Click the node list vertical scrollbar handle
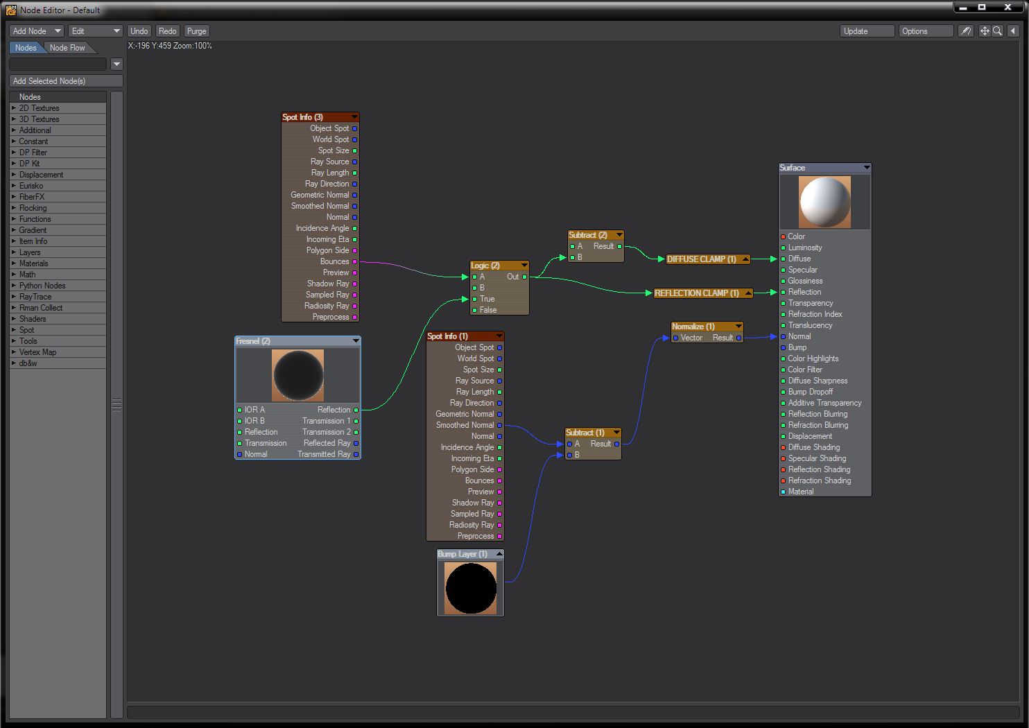Screen dimensions: 1029x728 point(116,405)
